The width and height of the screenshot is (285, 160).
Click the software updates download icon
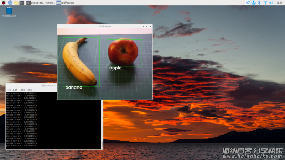tap(253, 2)
